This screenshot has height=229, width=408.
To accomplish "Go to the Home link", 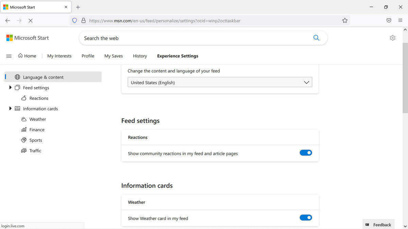I will [x=27, y=56].
